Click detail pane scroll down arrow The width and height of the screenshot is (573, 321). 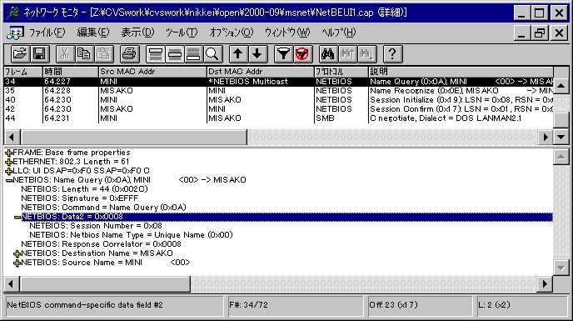tap(561, 268)
